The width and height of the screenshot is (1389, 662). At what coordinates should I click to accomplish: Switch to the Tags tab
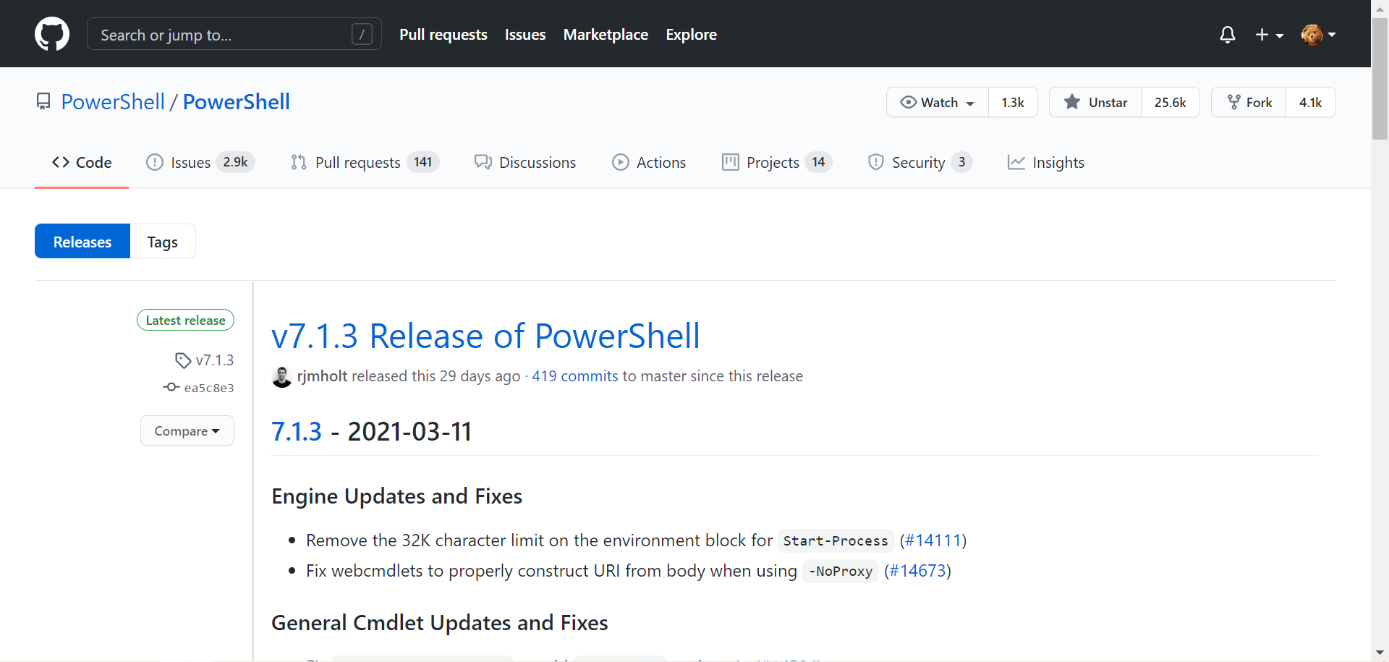pos(163,241)
